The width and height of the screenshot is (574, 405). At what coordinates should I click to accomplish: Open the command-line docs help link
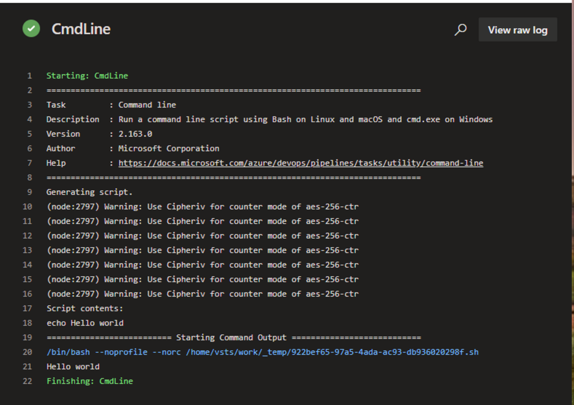301,163
